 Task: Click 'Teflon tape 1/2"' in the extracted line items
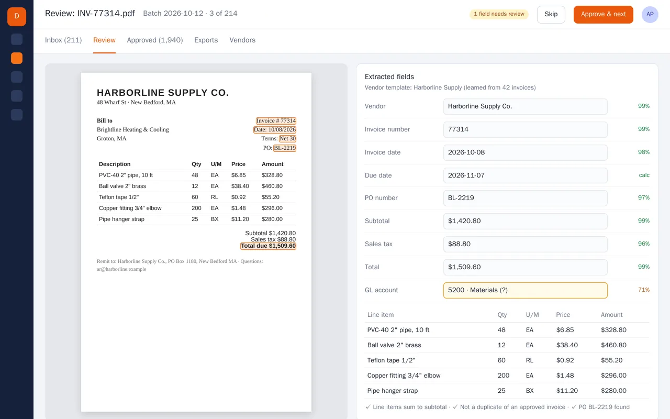pos(392,360)
